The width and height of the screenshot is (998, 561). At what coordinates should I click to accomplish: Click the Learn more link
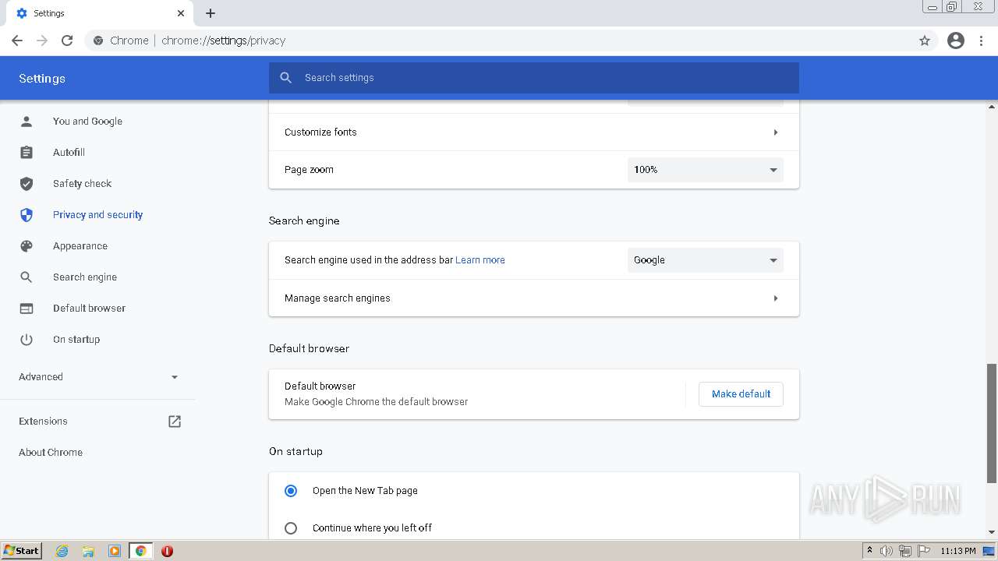click(480, 260)
